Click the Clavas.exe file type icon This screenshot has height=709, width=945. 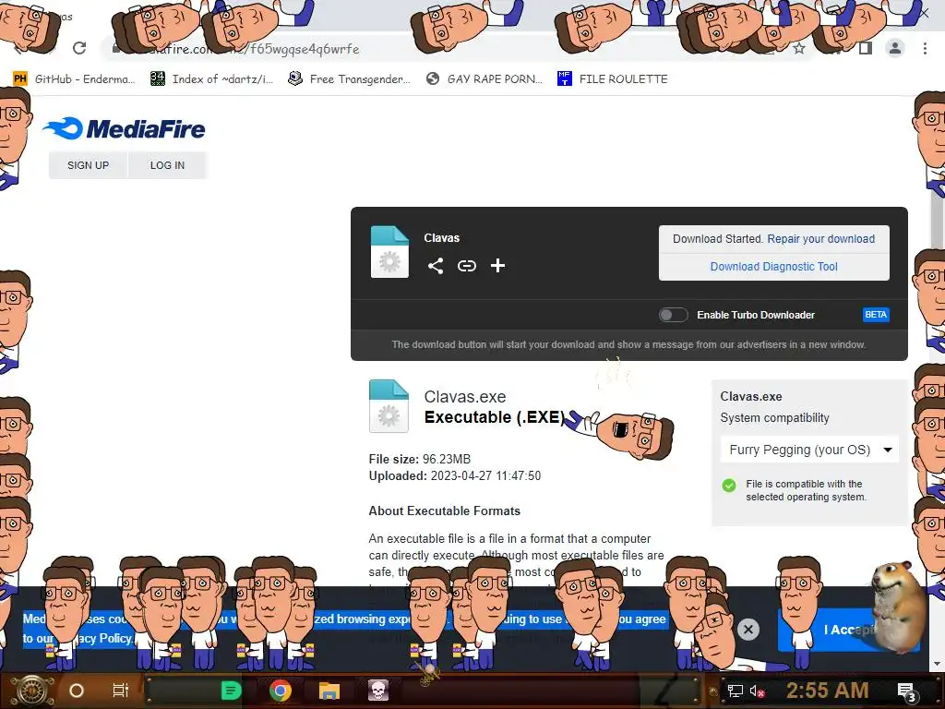point(389,406)
